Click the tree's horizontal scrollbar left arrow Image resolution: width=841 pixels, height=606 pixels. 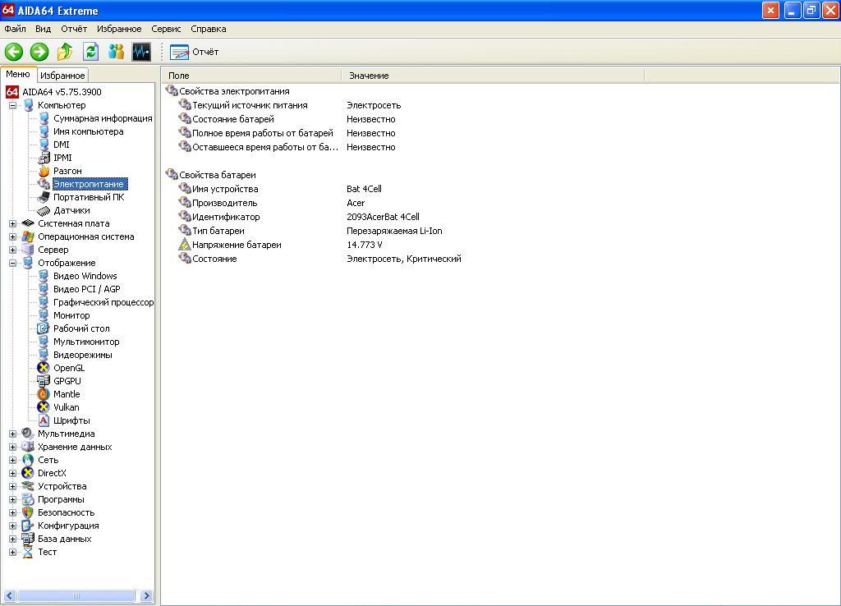[x=10, y=596]
